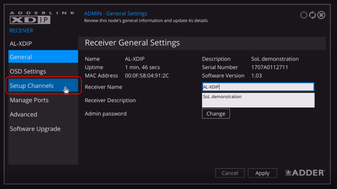Close the admin OSD with X icon
This screenshot has width=337, height=189.
(321, 15)
